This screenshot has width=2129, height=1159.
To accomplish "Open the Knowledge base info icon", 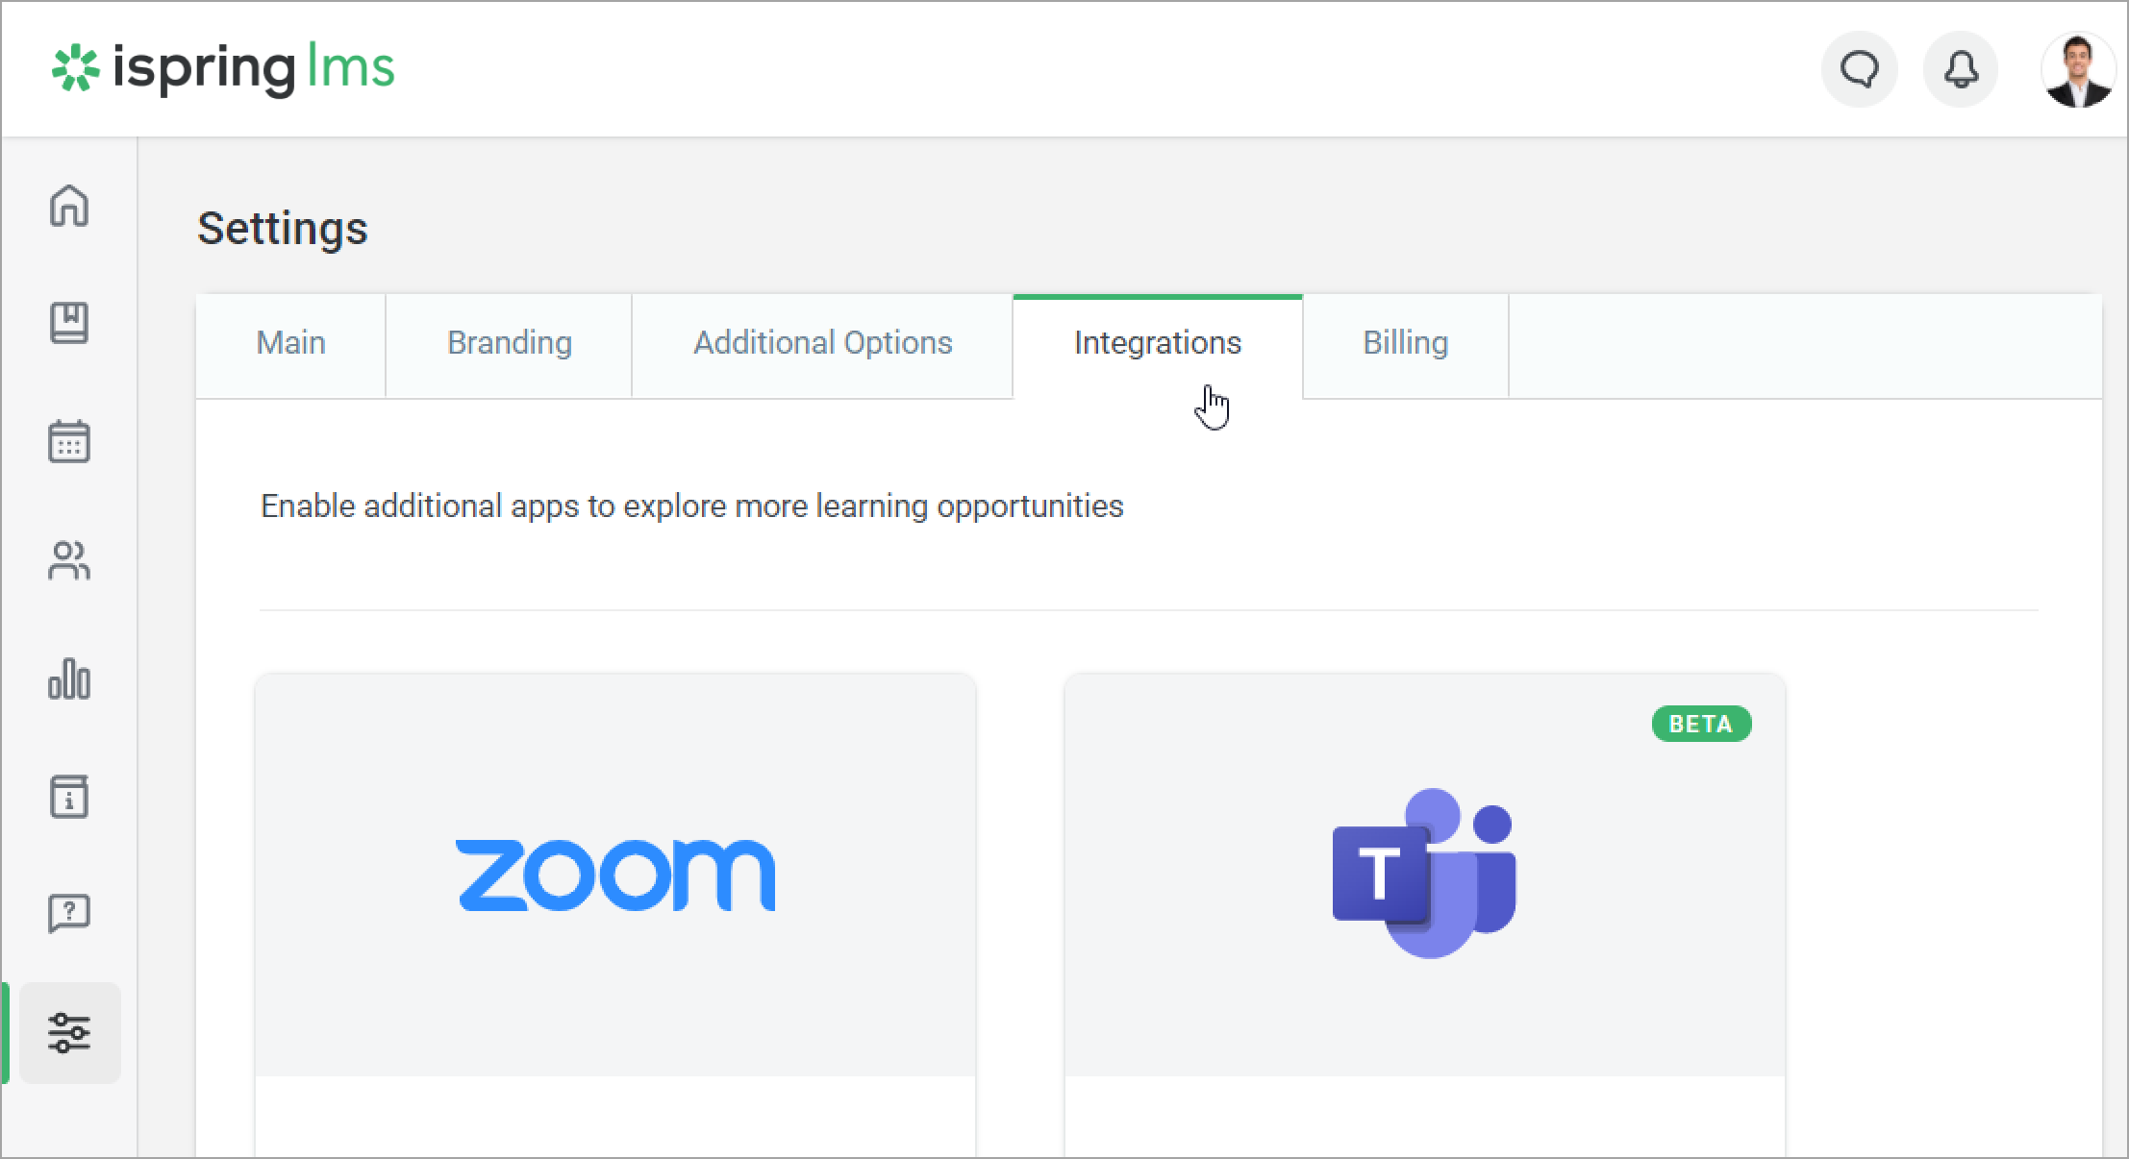I will tap(69, 797).
